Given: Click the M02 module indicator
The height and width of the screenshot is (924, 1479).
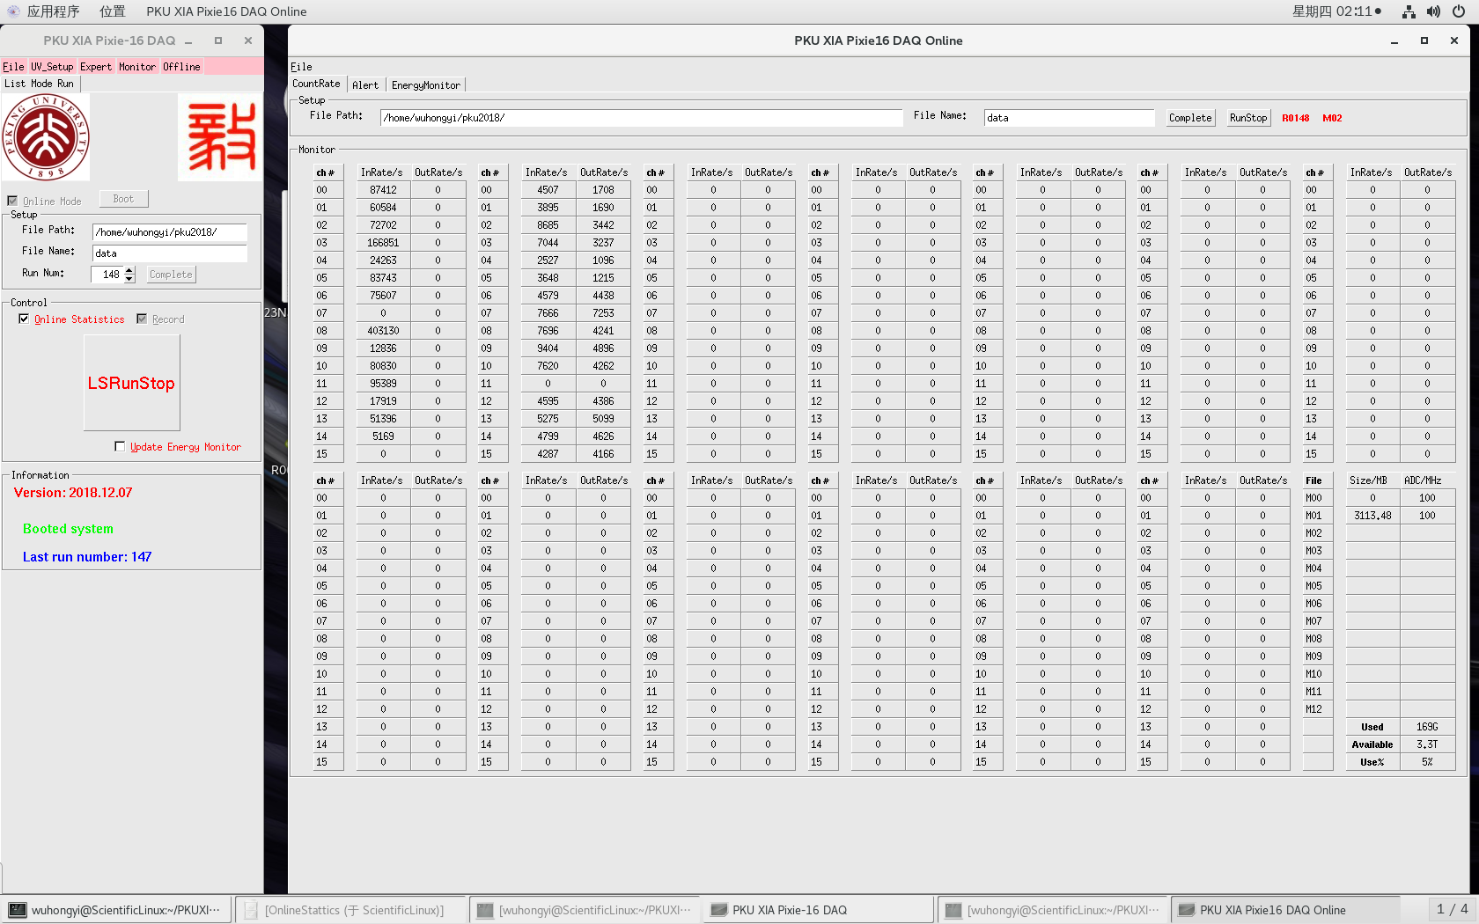Looking at the screenshot, I should [x=1332, y=118].
